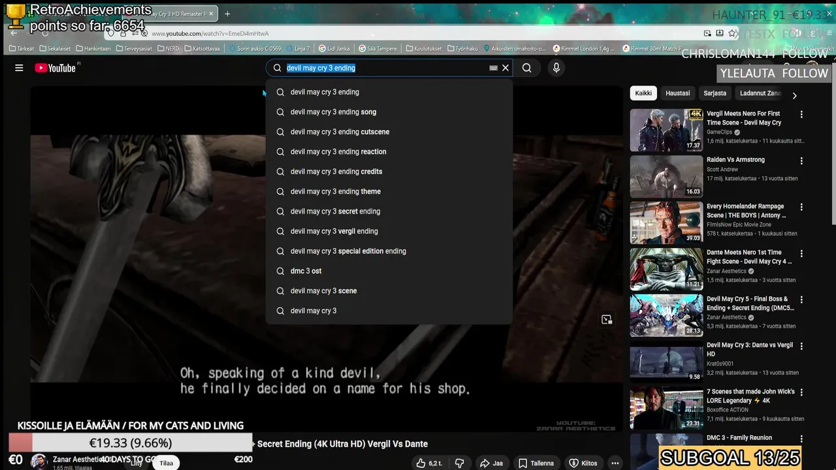The width and height of the screenshot is (836, 470).
Task: Start voice search with microphone
Action: [556, 68]
